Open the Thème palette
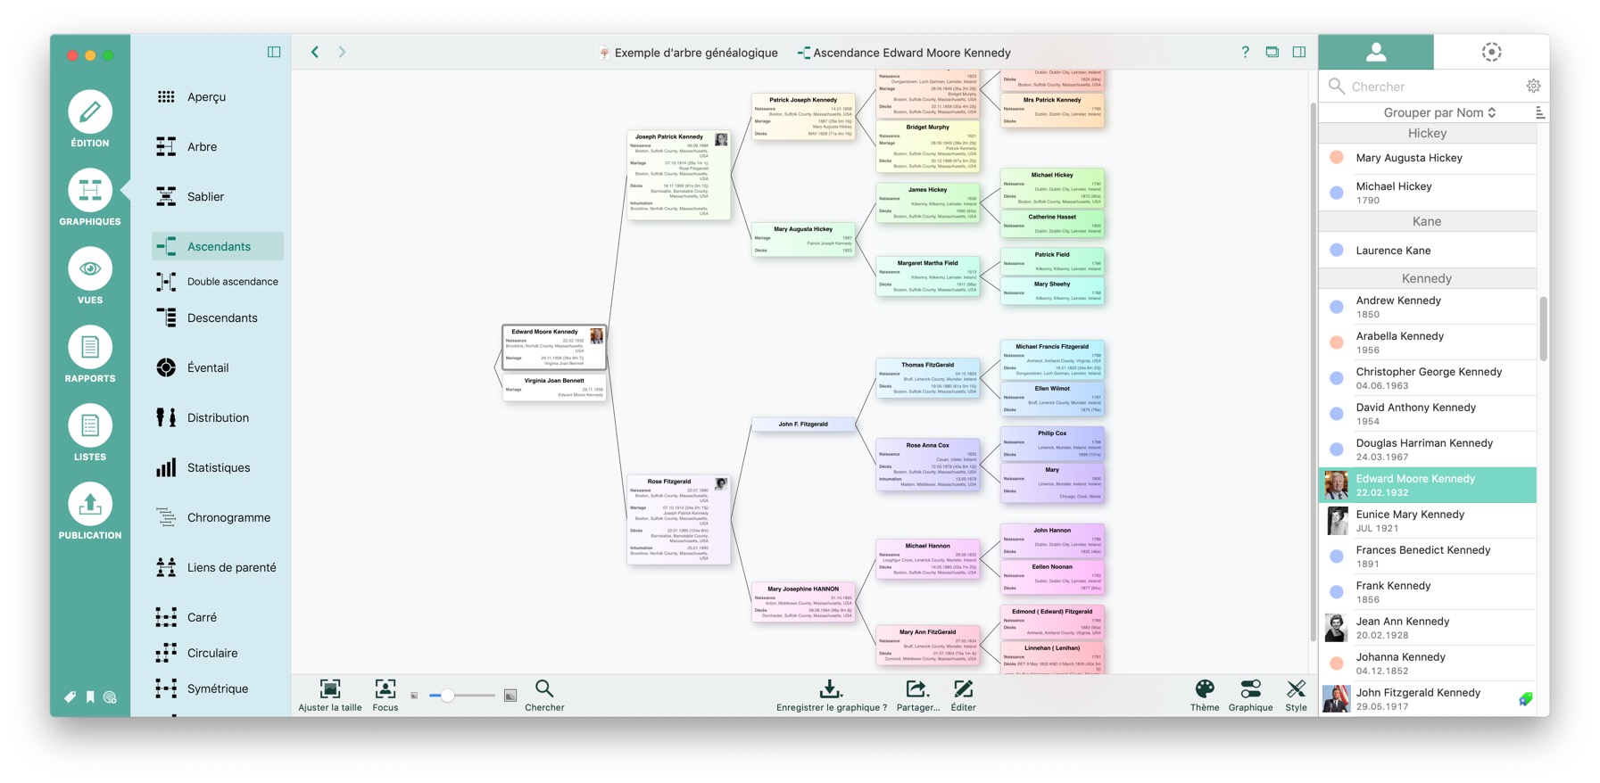 pos(1205,696)
